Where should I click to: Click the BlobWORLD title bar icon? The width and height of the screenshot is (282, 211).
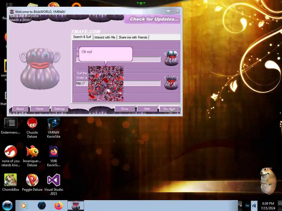click(12, 12)
